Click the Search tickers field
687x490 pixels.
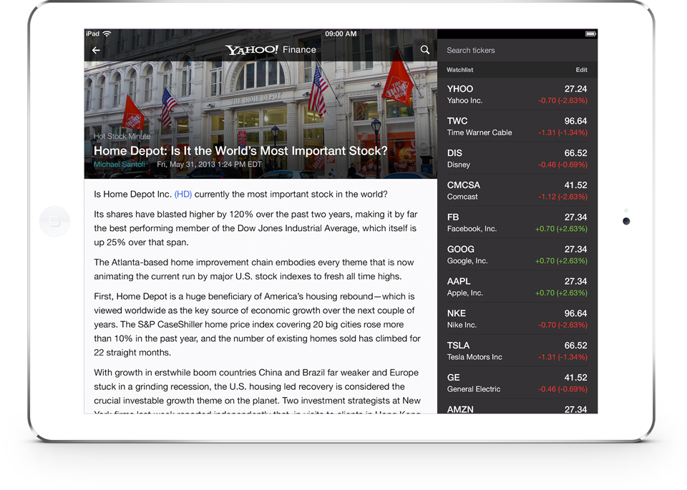tap(517, 50)
